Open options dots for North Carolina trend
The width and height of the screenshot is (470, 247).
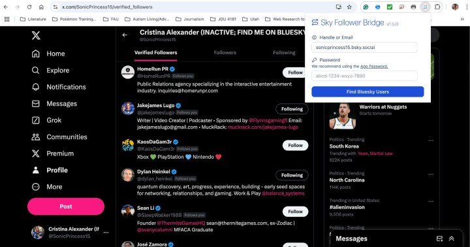point(431,174)
